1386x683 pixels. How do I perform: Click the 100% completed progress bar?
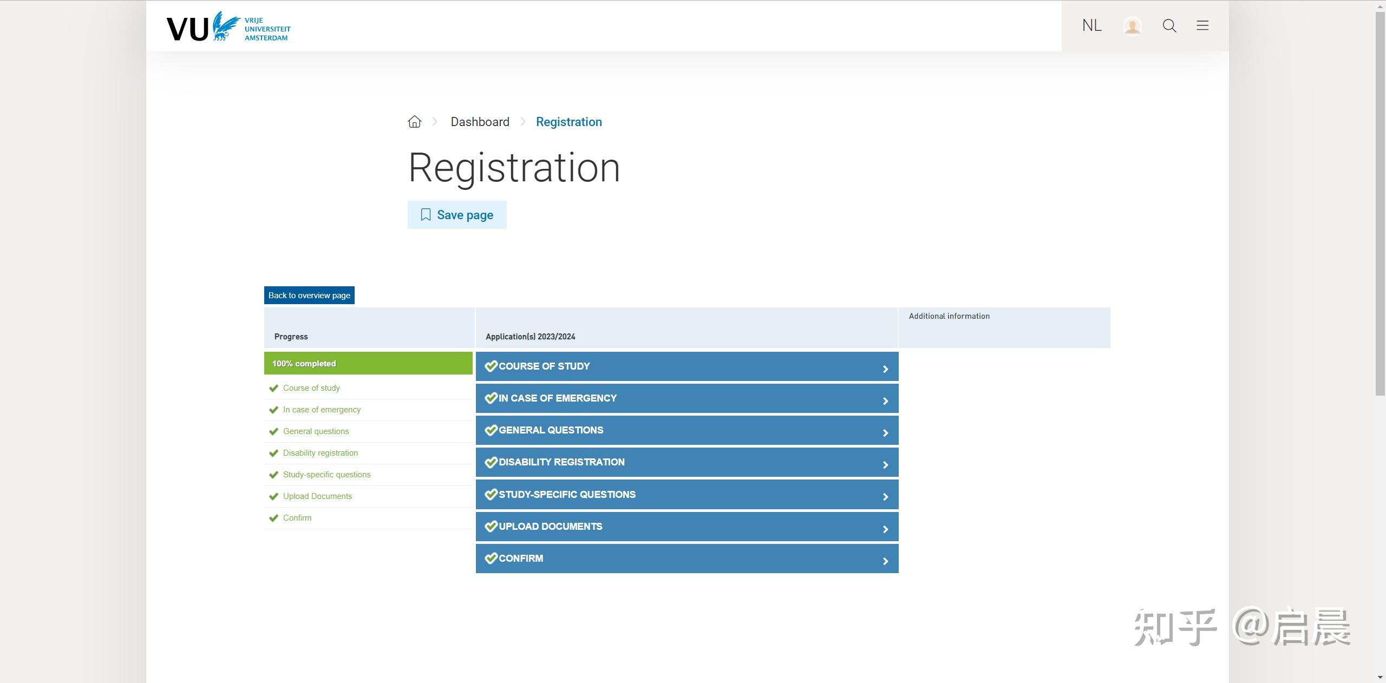click(x=368, y=364)
